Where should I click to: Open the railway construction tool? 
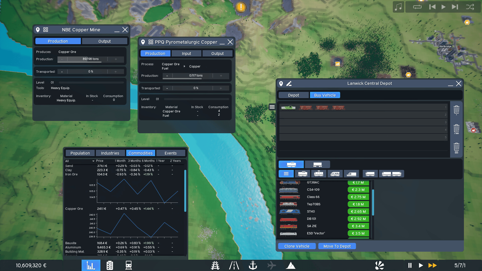215,265
